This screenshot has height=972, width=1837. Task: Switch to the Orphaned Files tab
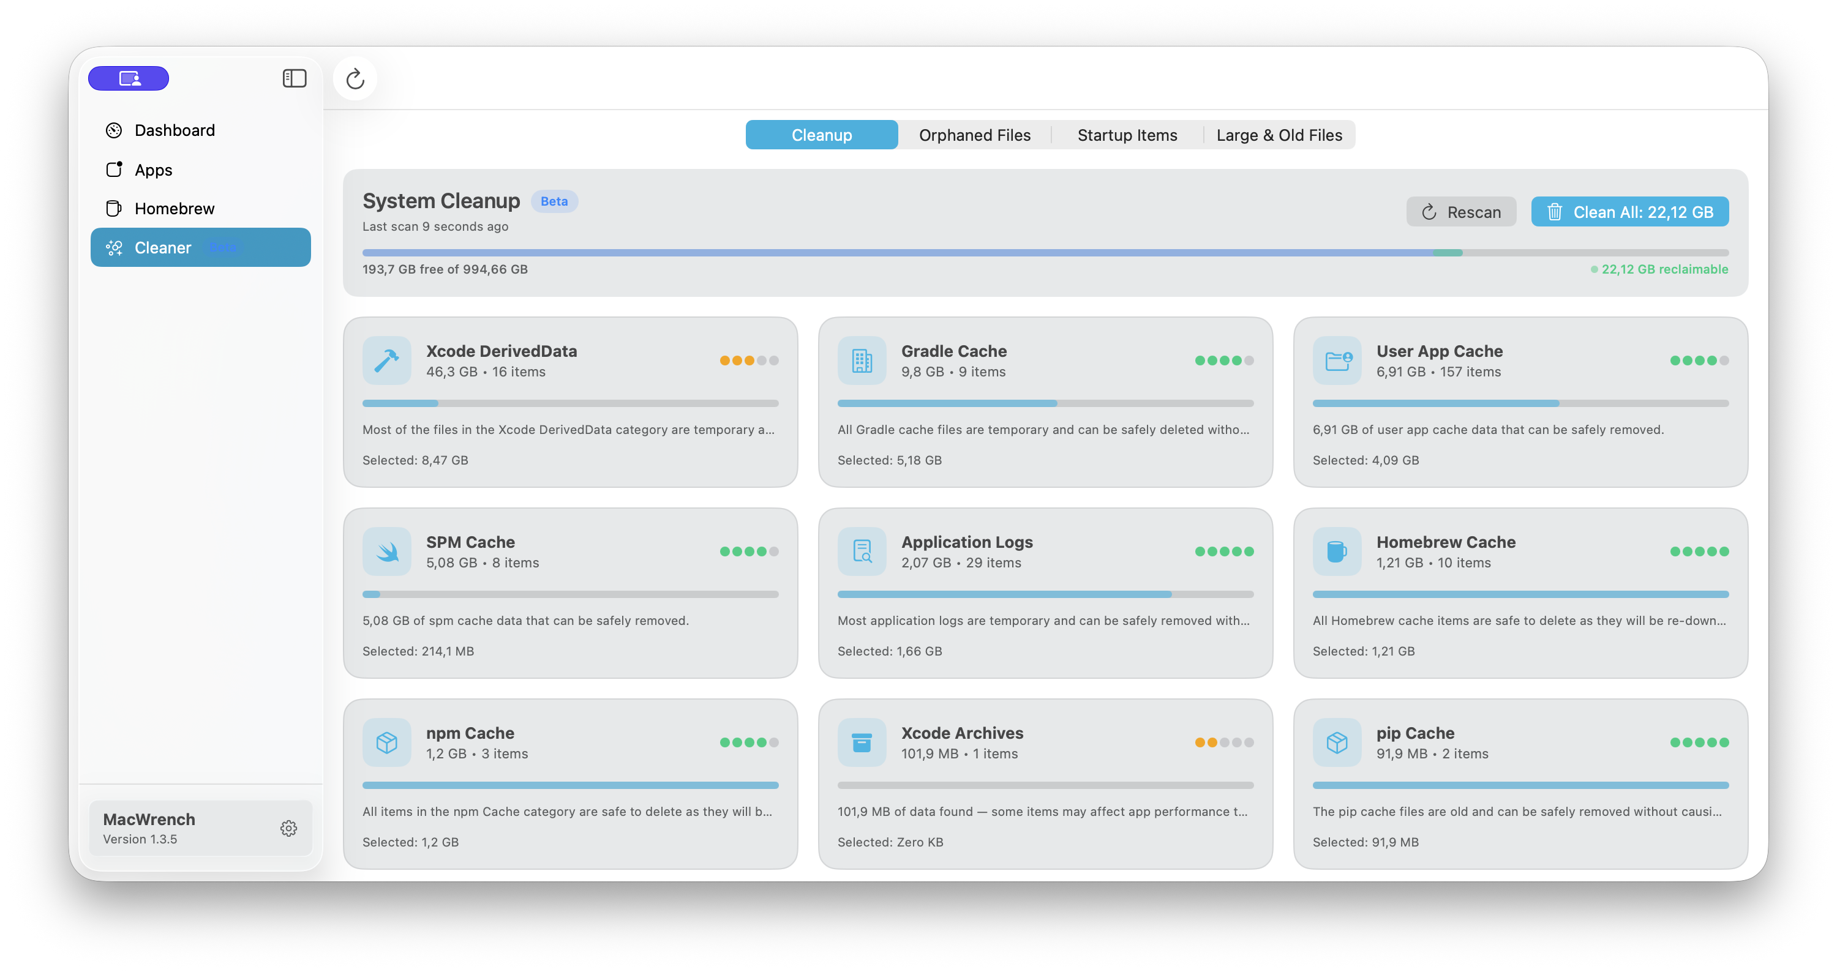[x=974, y=135]
